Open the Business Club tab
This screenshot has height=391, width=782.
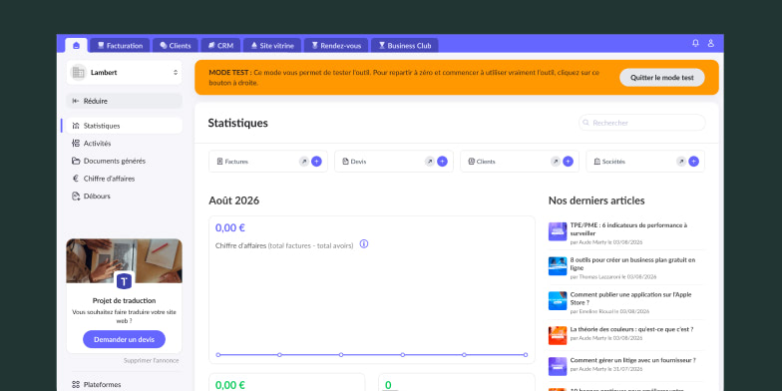click(405, 46)
